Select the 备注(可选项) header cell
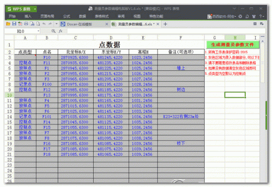 [181, 52]
